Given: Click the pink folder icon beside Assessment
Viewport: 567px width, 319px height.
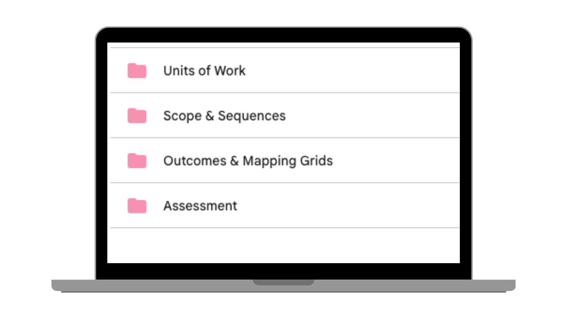Looking at the screenshot, I should 137,206.
